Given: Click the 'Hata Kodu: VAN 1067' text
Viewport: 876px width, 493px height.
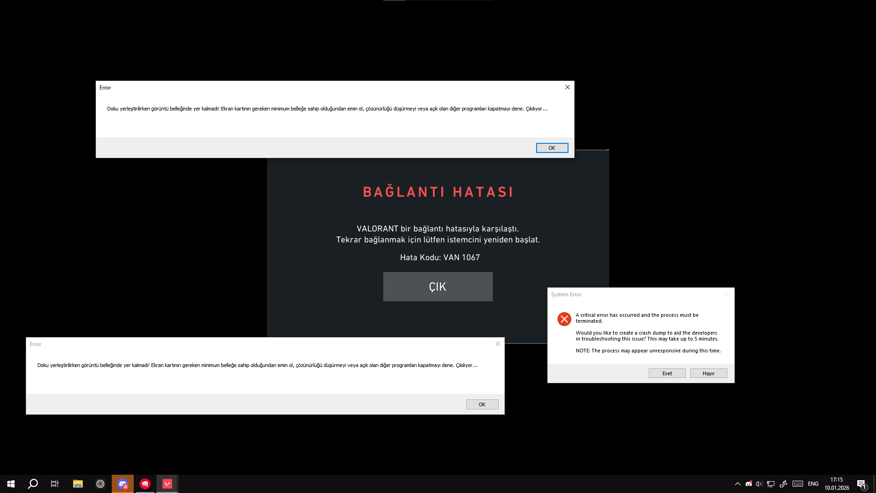Looking at the screenshot, I should 440,257.
